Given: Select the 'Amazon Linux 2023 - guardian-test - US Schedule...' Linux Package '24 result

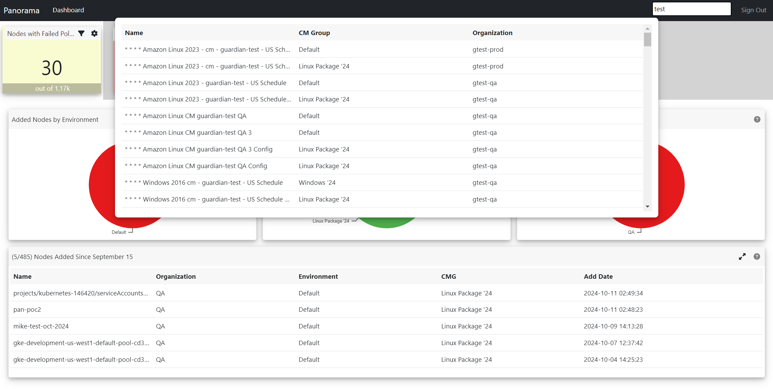Looking at the screenshot, I should 382,99.
